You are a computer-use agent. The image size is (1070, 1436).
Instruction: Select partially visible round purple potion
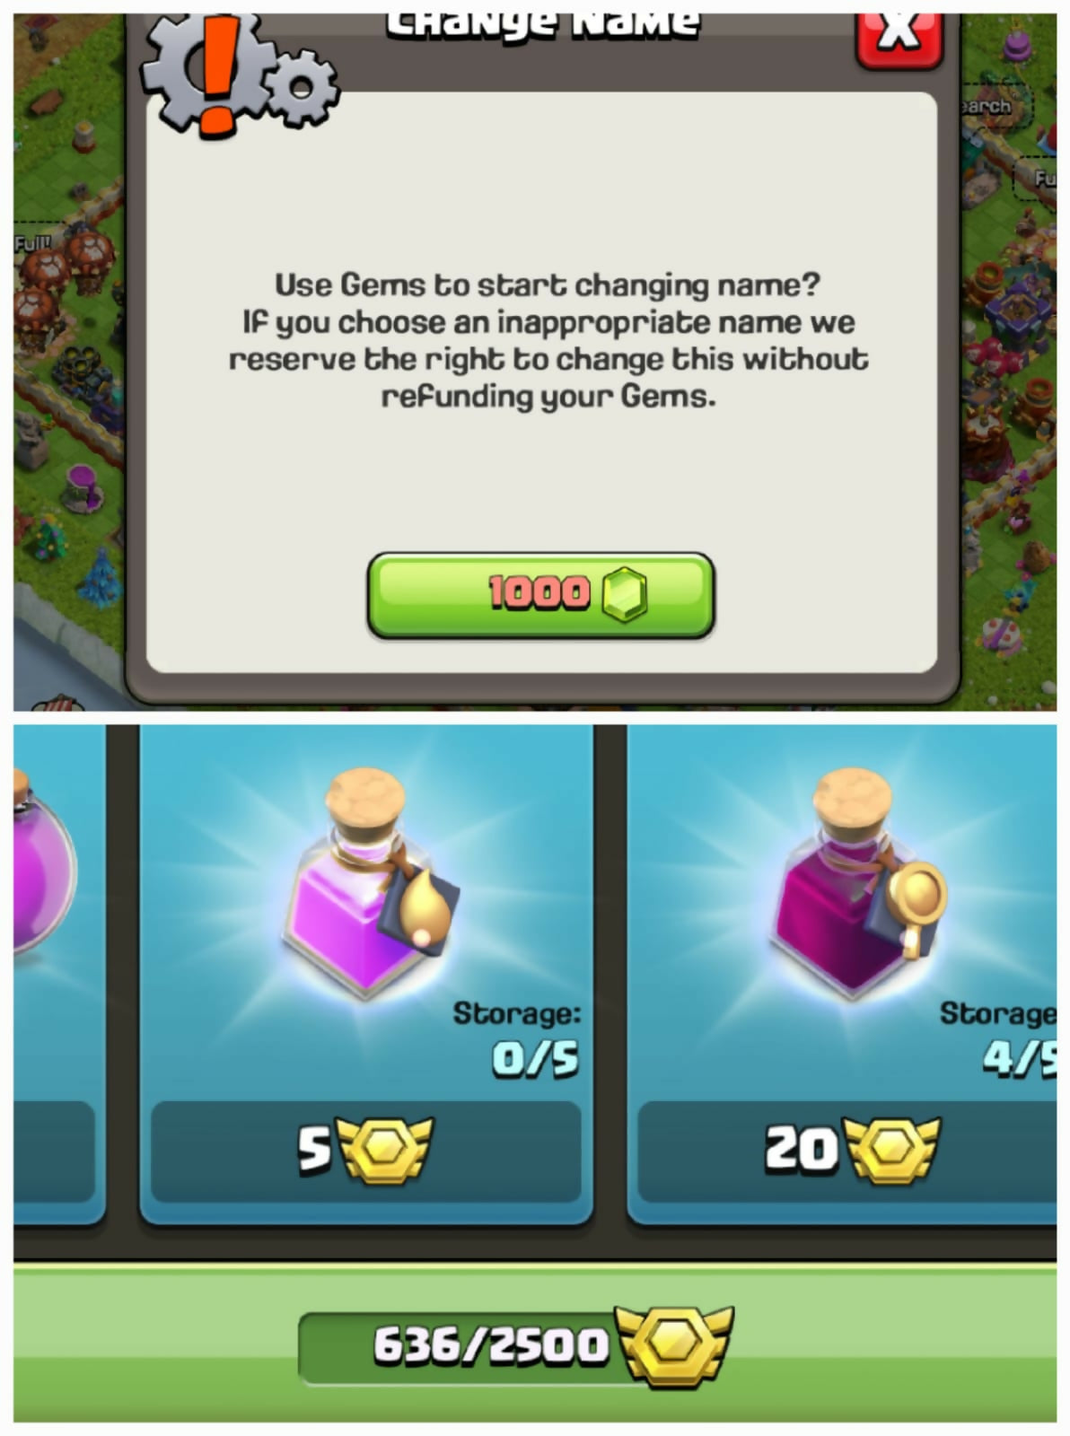point(43,868)
